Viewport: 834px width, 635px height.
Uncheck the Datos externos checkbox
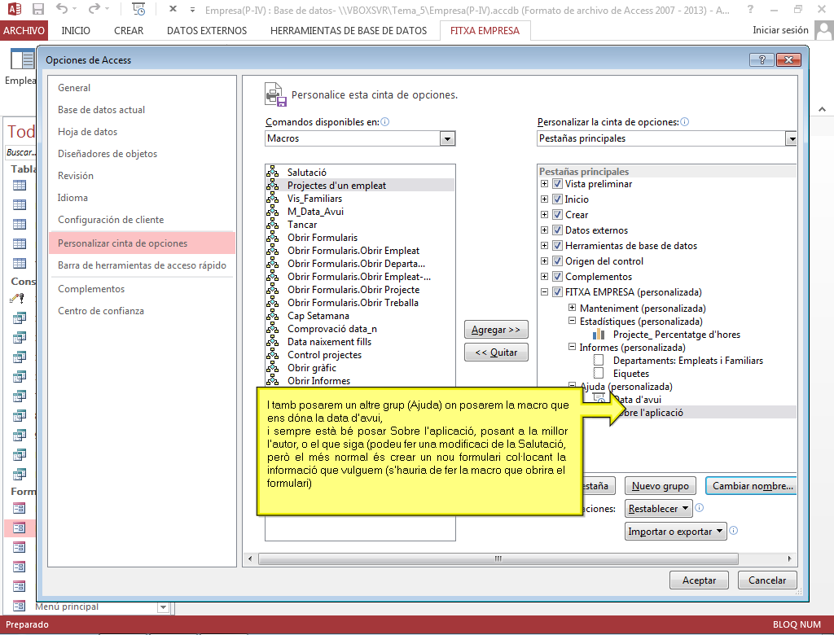pyautogui.click(x=557, y=230)
